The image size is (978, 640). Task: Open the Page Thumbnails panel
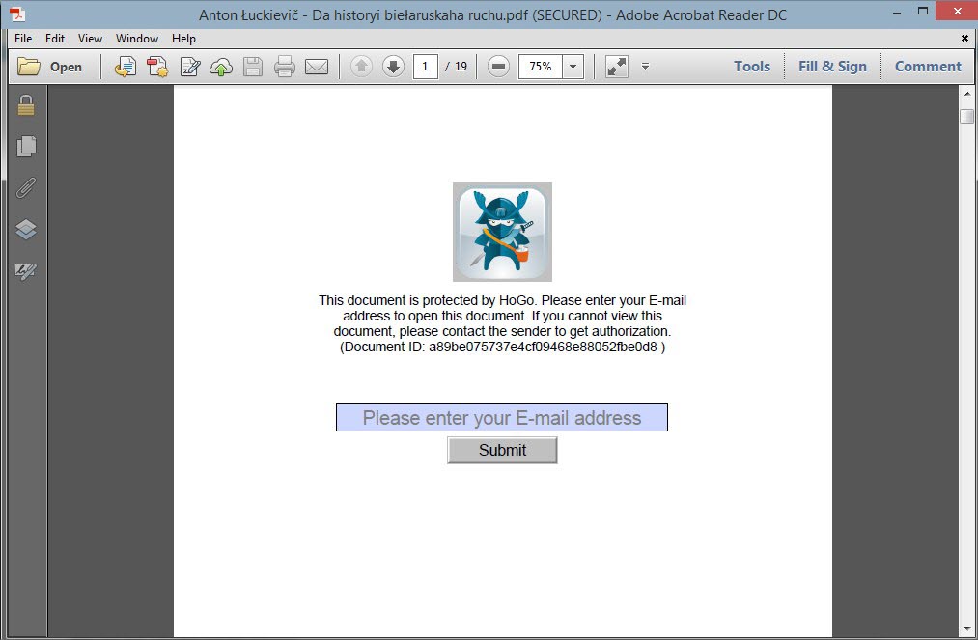25,146
